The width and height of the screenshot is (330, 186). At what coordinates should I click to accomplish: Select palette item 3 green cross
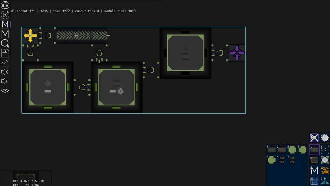pyautogui.click(x=292, y=149)
